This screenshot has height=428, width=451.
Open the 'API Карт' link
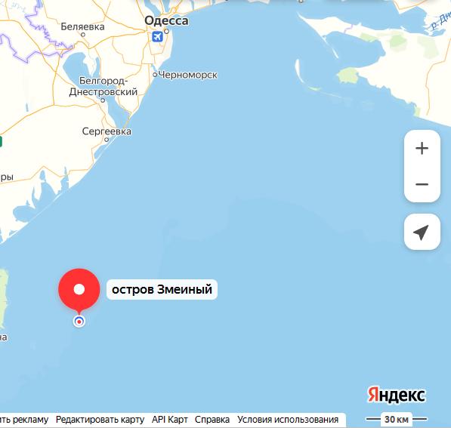click(x=170, y=420)
